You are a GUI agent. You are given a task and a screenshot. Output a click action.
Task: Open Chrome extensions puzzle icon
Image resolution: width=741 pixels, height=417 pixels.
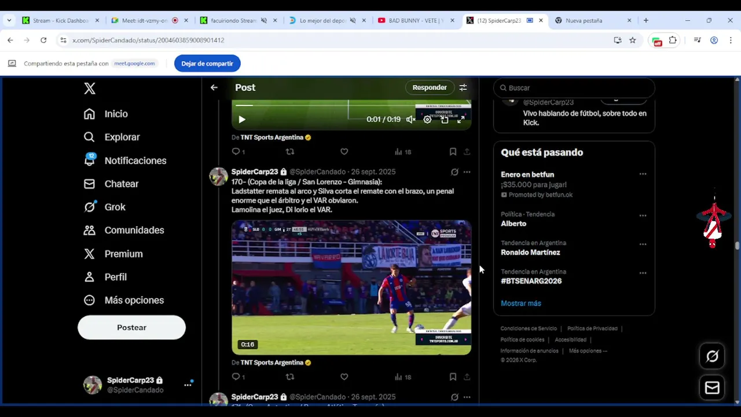point(673,40)
